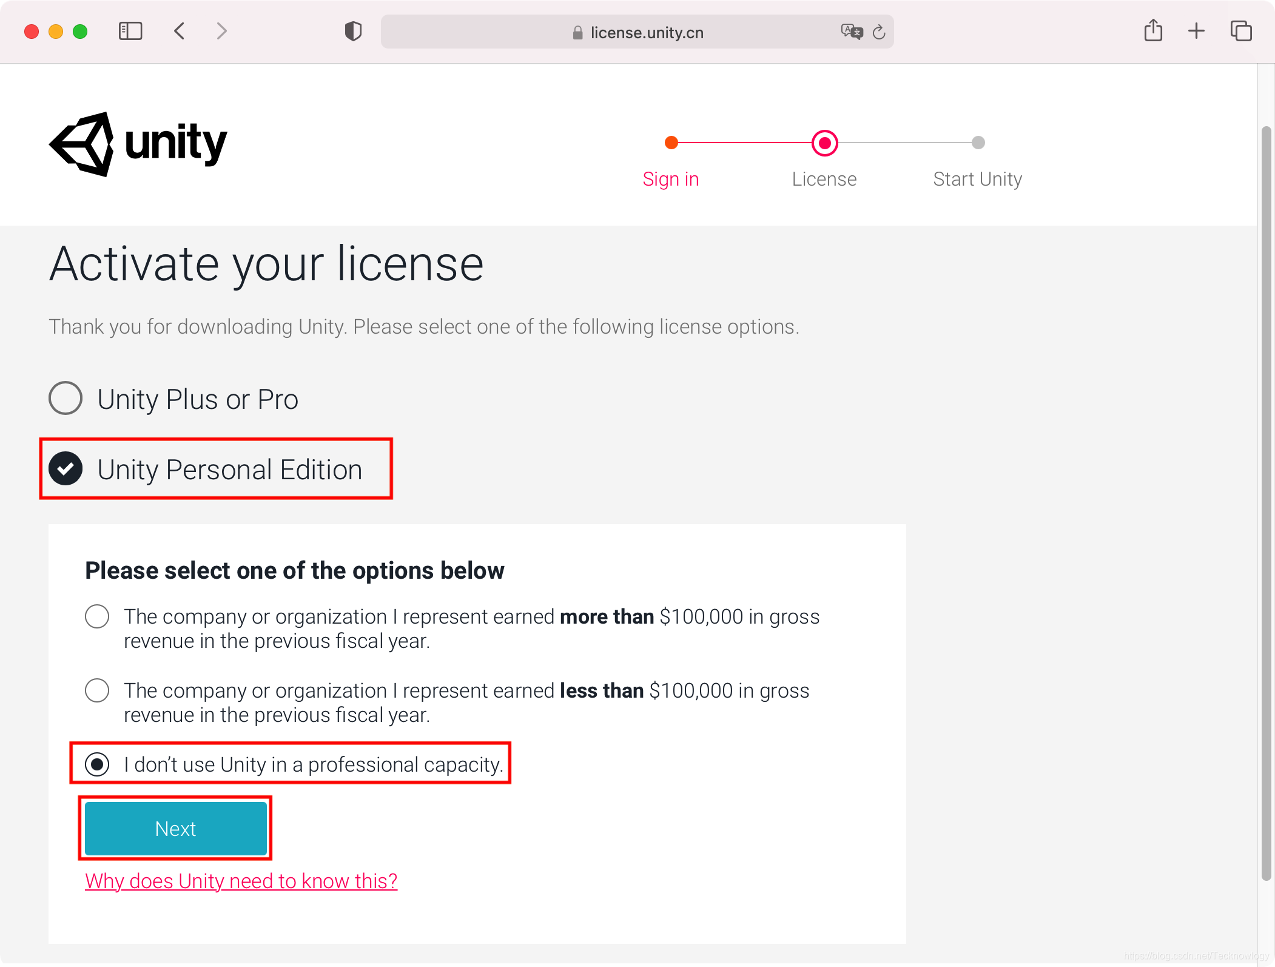
Task: Show the tab overview
Action: (x=1240, y=30)
